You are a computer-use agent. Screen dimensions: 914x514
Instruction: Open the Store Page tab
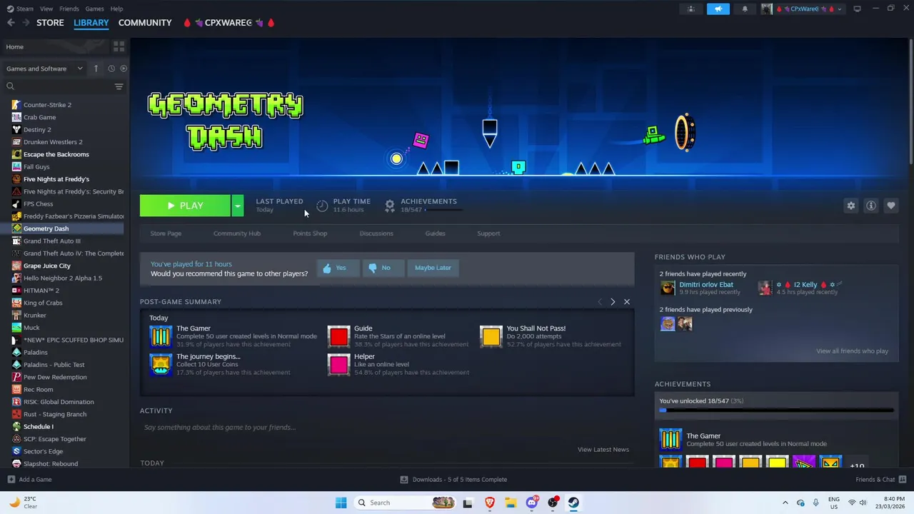point(166,233)
